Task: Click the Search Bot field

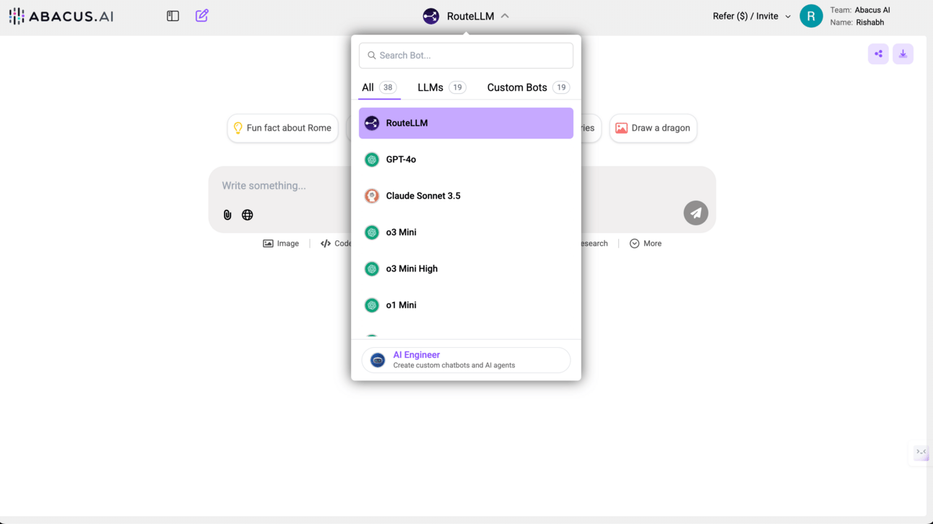Action: click(466, 56)
